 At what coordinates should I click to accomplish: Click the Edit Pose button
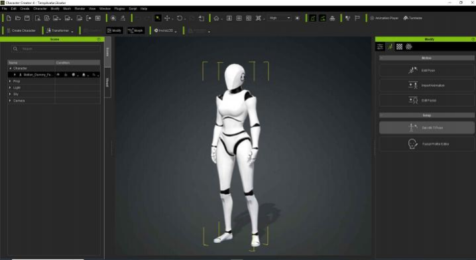[426, 70]
